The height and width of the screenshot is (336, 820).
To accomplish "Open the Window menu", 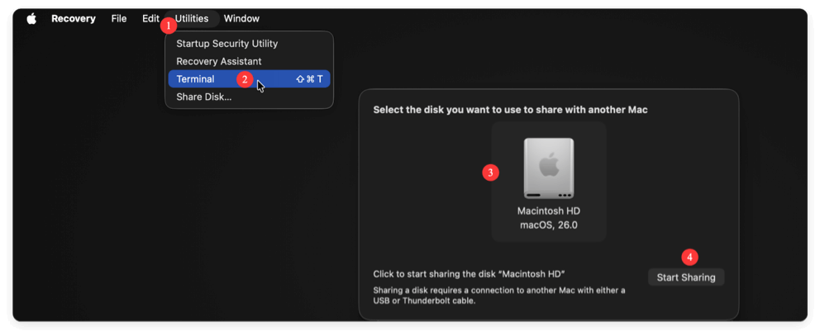I will pyautogui.click(x=241, y=19).
